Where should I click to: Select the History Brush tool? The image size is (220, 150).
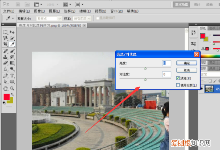(12, 57)
